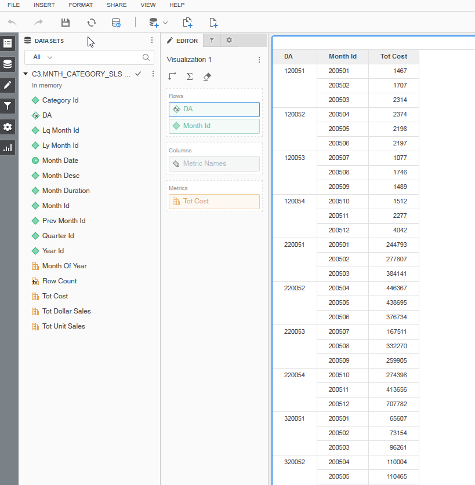Click the sigma totals icon in Editor
This screenshot has width=475, height=485.
(x=190, y=76)
